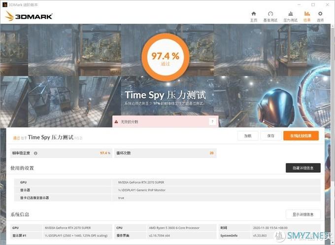Select settings GPU value RTX 2070 SUPER
This screenshot has height=245, width=335.
pyautogui.click(x=141, y=182)
